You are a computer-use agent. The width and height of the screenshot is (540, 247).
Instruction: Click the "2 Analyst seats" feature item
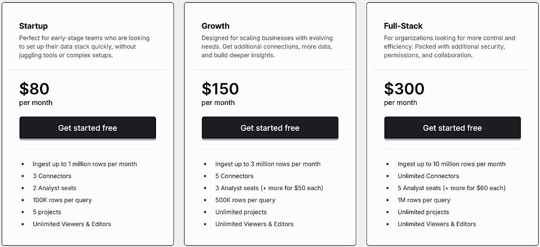tap(55, 188)
